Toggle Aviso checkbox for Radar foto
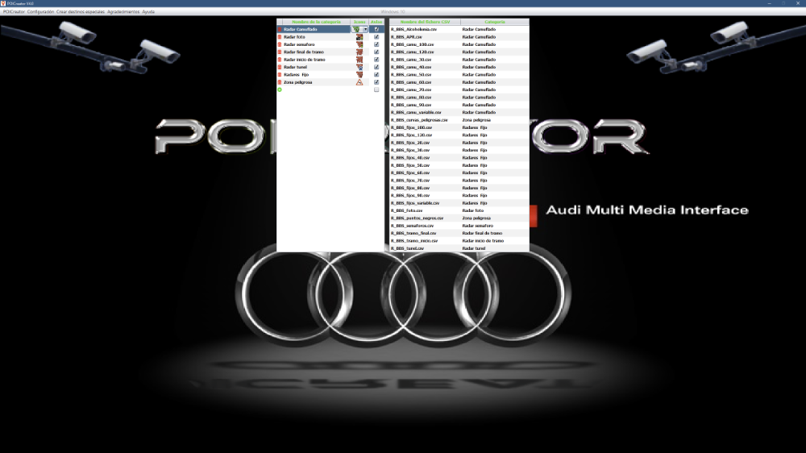This screenshot has height=453, width=806. [376, 37]
